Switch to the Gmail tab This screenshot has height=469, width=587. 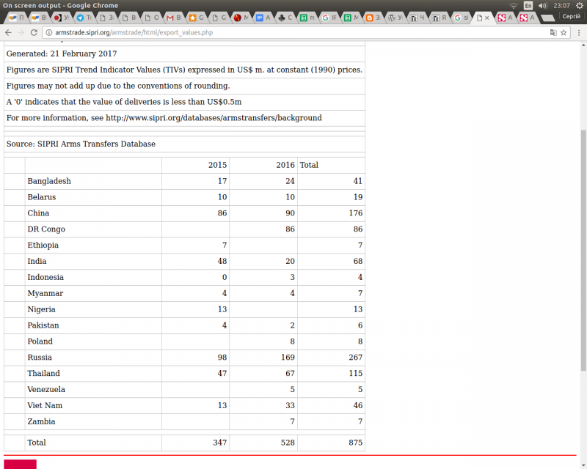[x=173, y=18]
